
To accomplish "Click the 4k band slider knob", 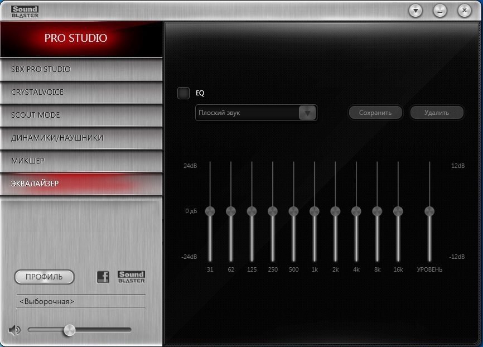I will pyautogui.click(x=356, y=211).
